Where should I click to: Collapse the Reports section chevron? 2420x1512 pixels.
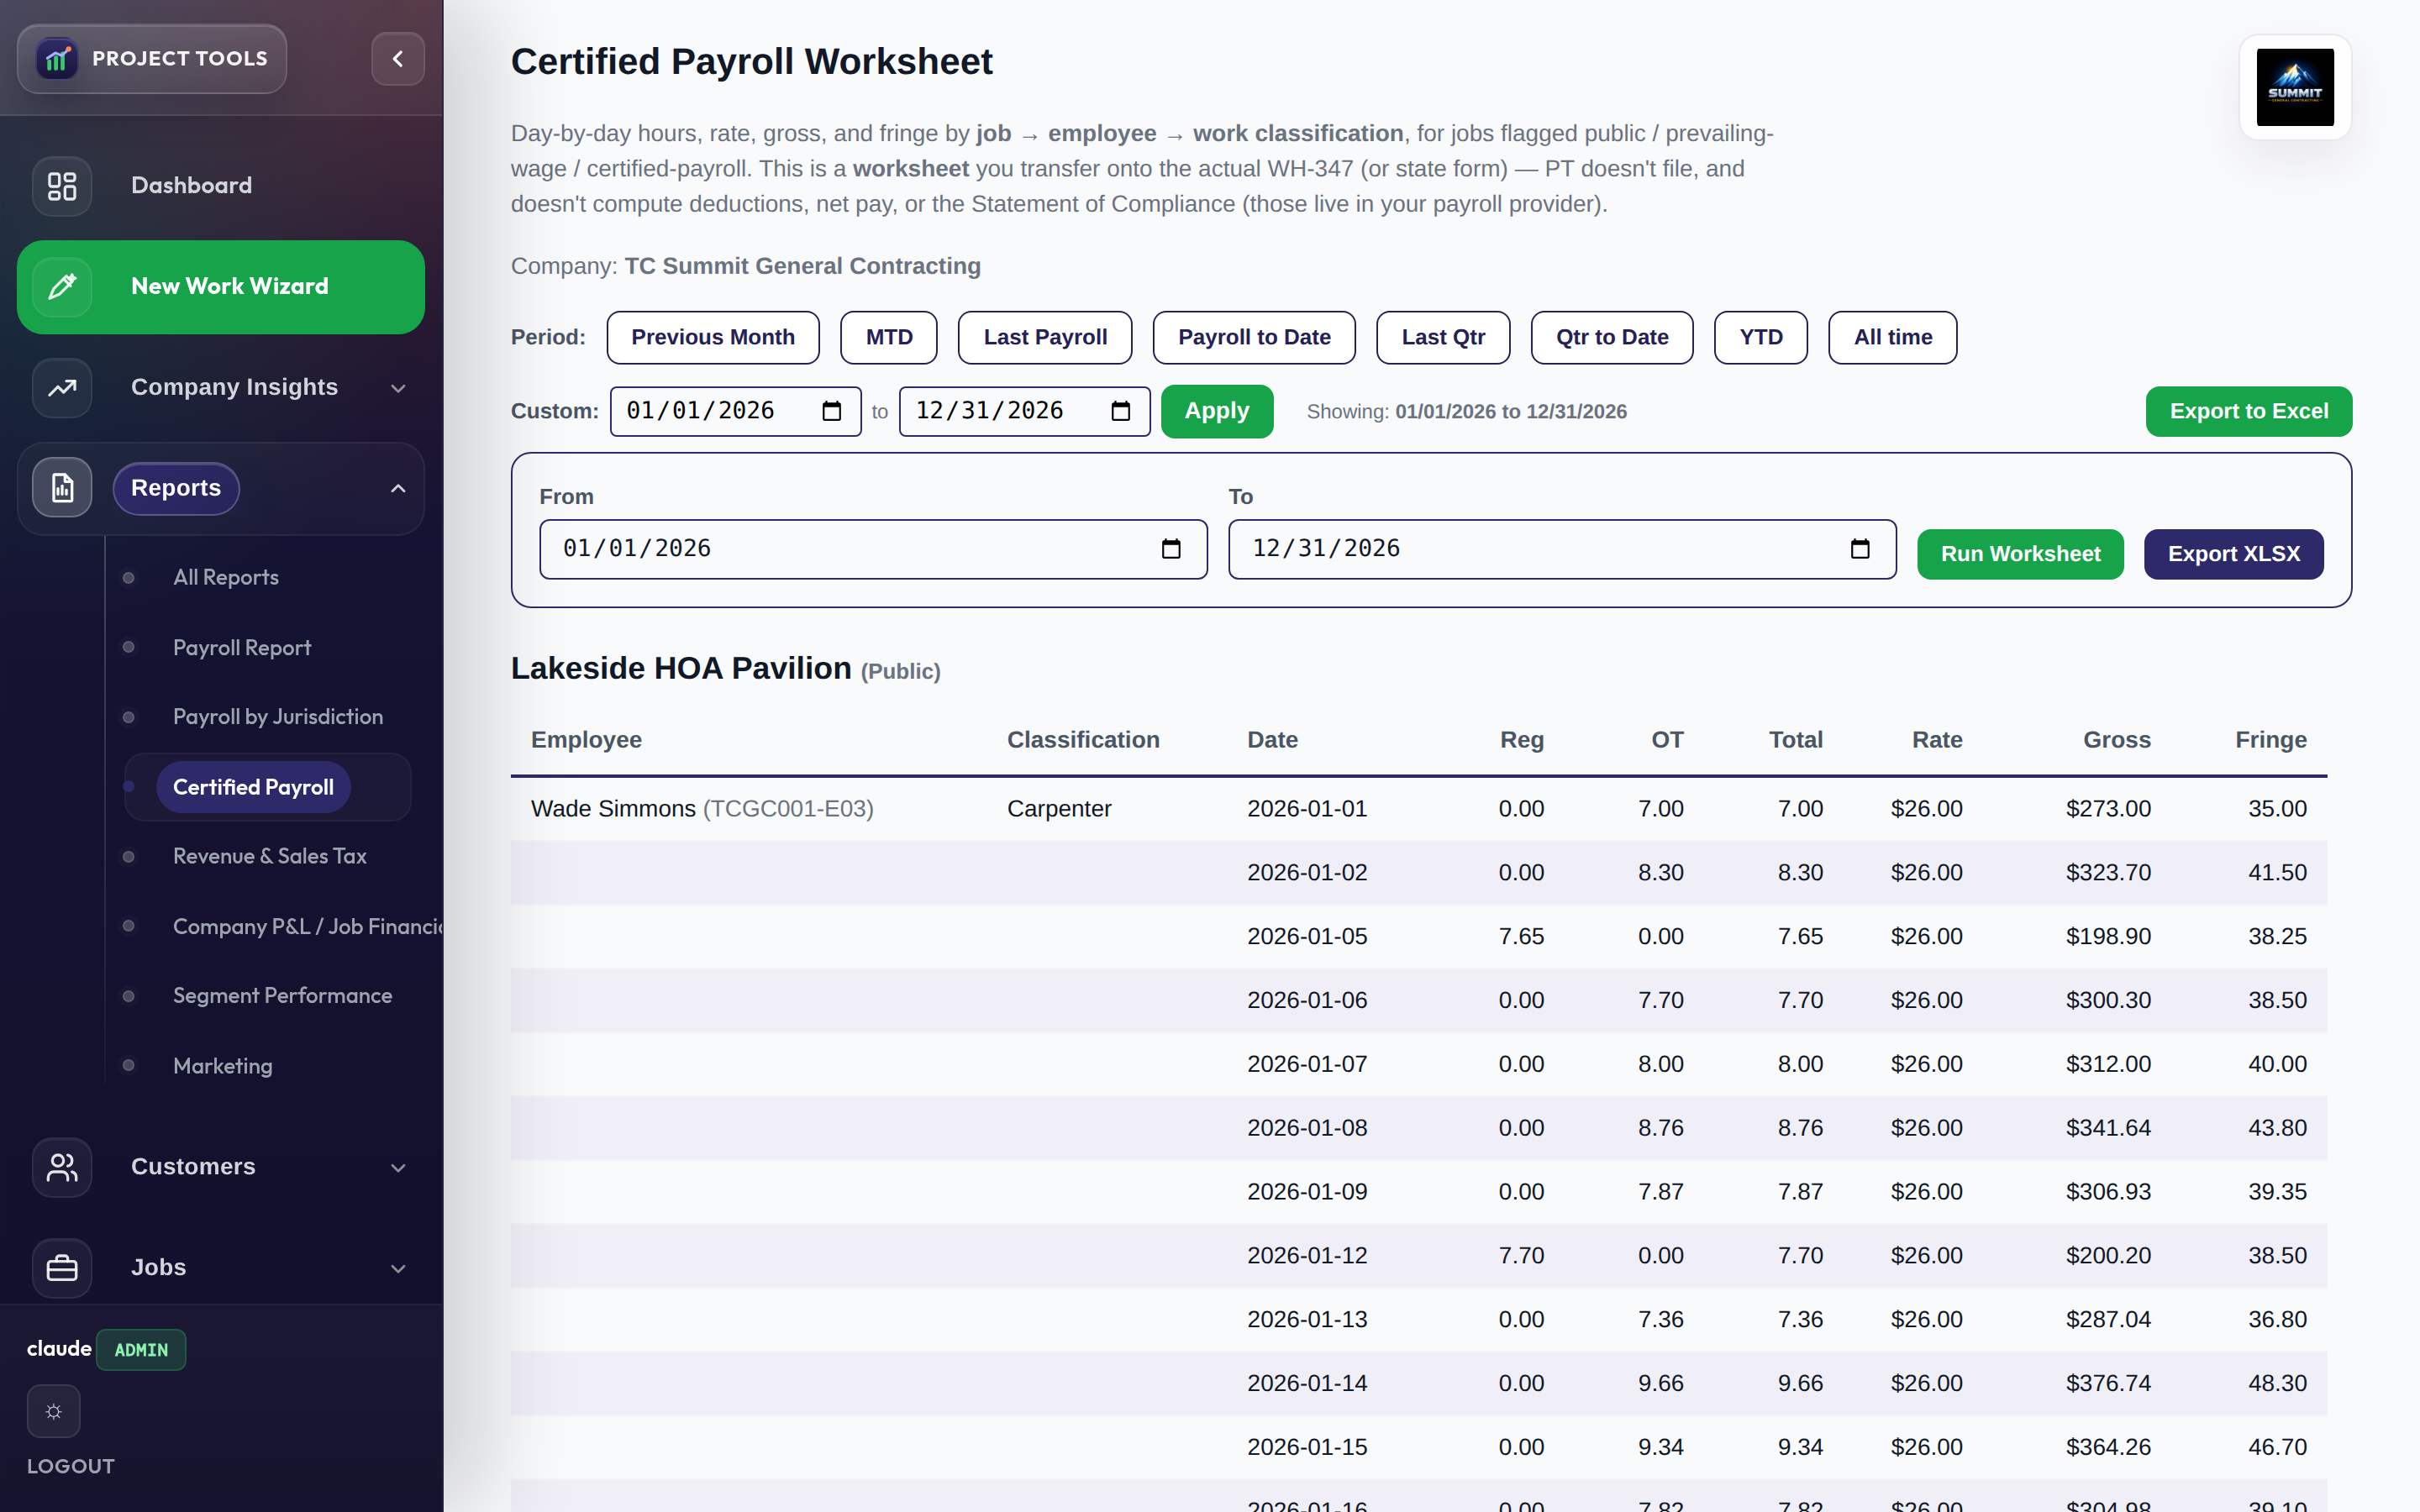[x=398, y=488]
